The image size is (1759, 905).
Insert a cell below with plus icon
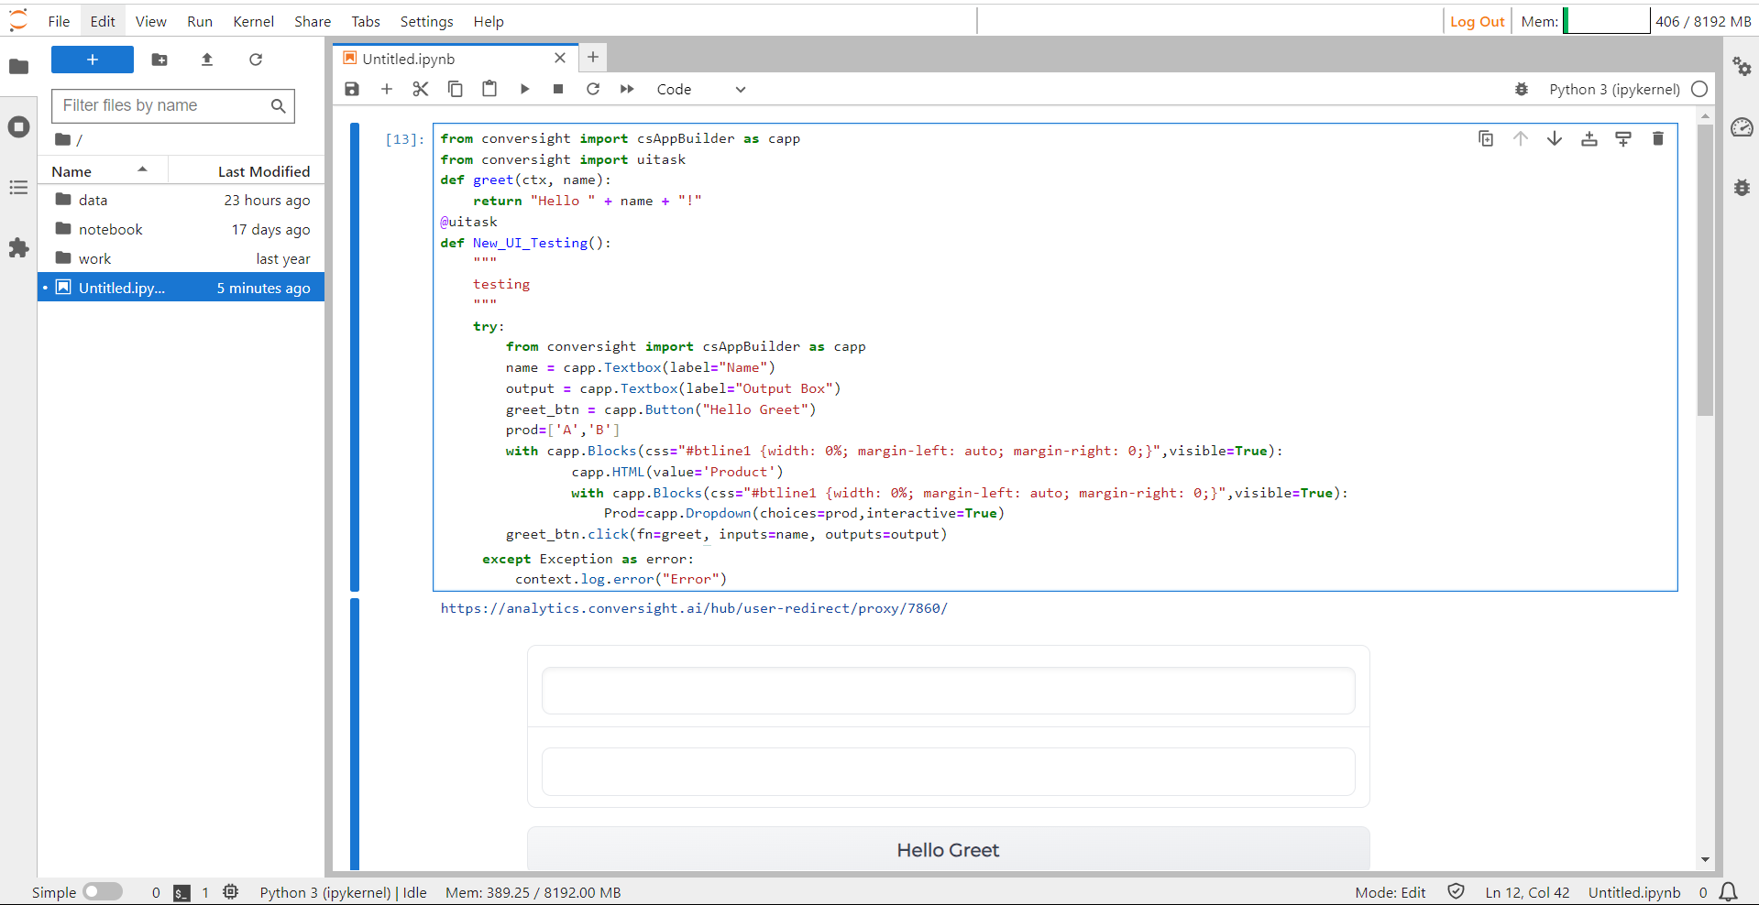click(387, 89)
